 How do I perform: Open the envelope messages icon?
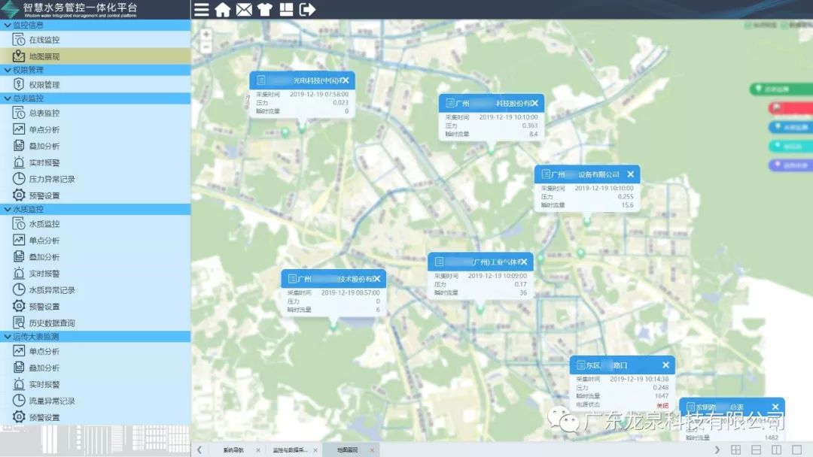click(244, 10)
